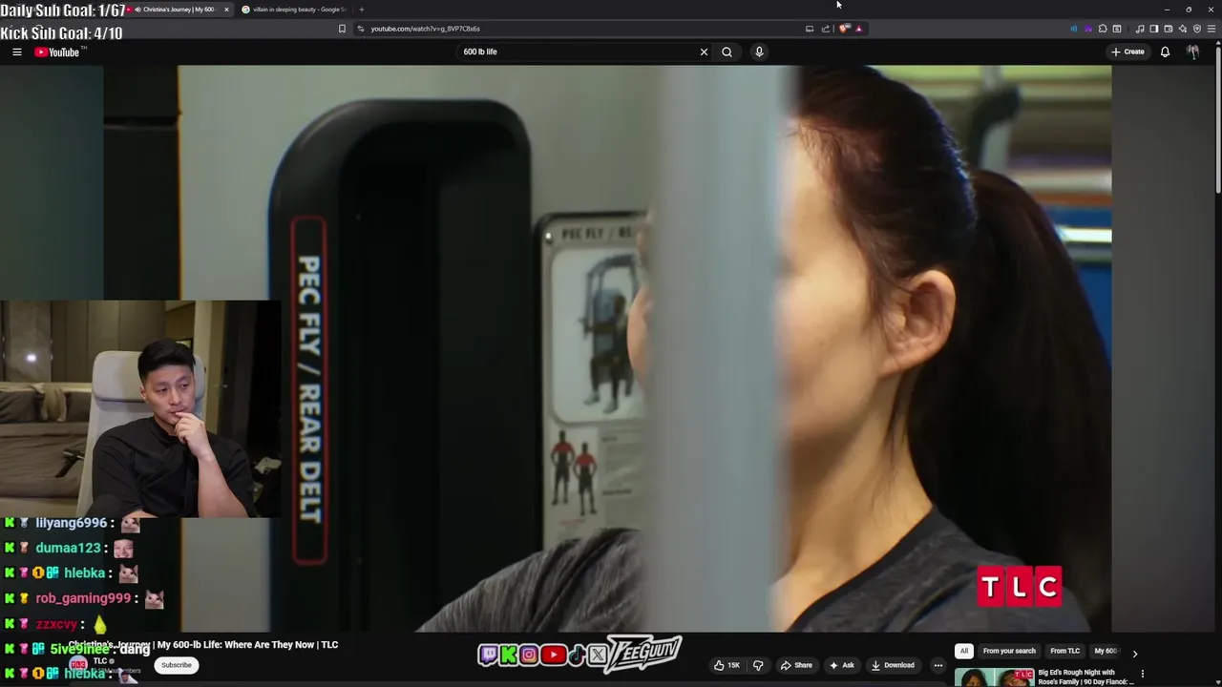Open options for Big Ed's Rough Night video
1222x687 pixels.
(x=1143, y=674)
